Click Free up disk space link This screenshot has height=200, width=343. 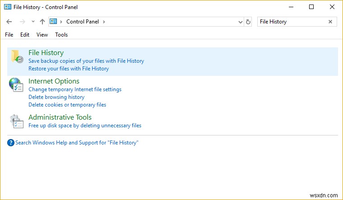[85, 126]
